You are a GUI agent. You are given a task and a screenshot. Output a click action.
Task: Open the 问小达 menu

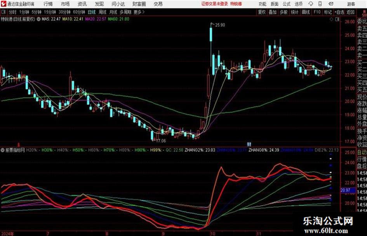[118, 4]
